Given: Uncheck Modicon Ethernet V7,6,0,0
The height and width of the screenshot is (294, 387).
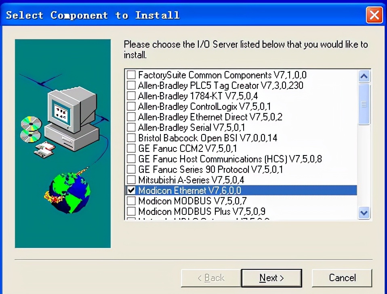Looking at the screenshot, I should click(131, 190).
